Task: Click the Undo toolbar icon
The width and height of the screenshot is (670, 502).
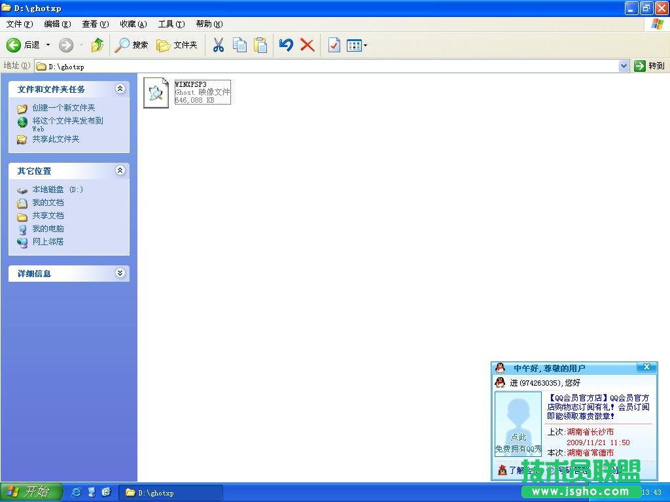Action: (x=285, y=45)
